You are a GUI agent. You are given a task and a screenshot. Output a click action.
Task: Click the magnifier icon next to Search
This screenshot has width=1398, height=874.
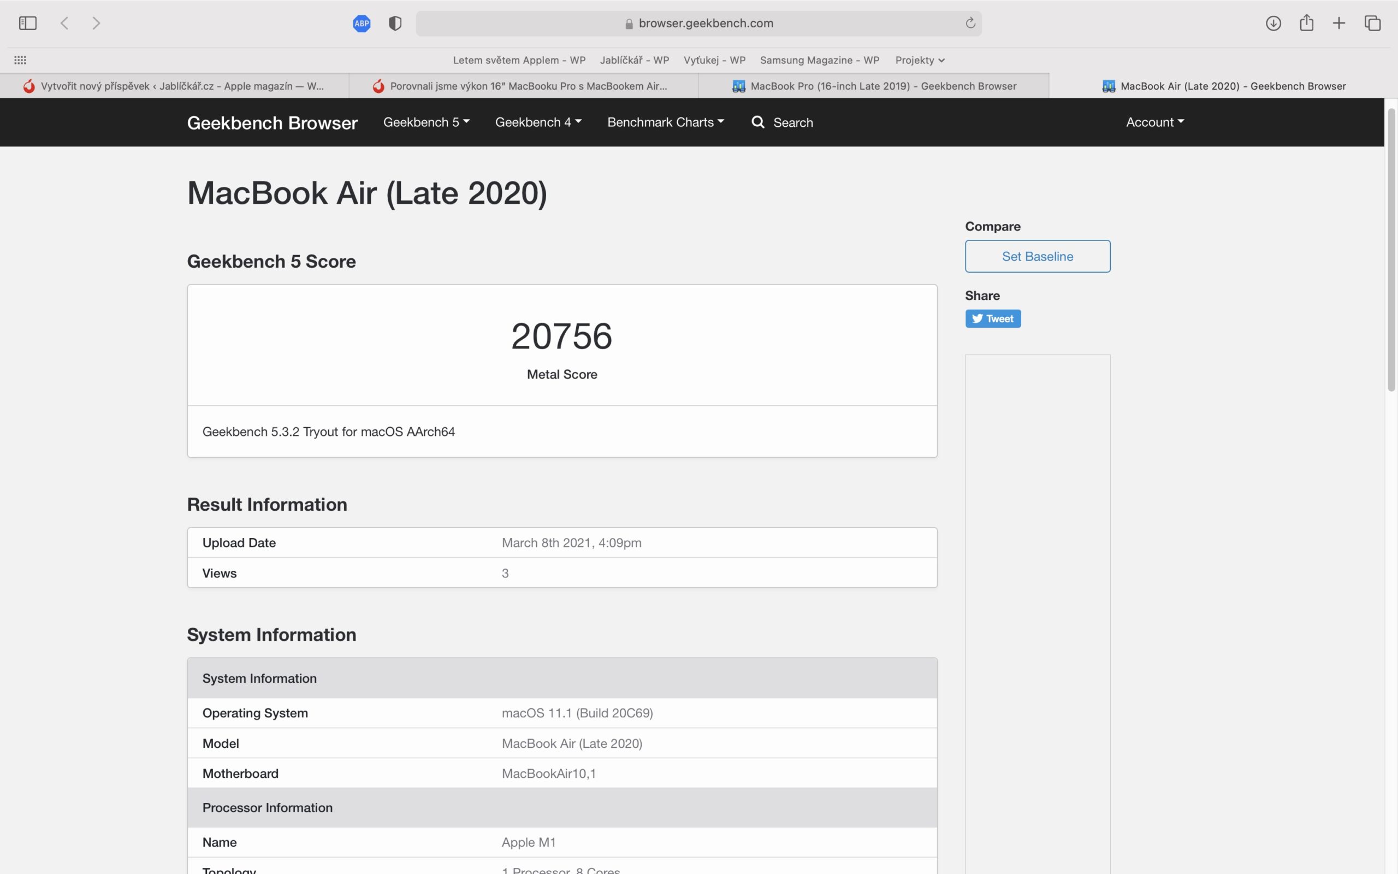point(758,122)
